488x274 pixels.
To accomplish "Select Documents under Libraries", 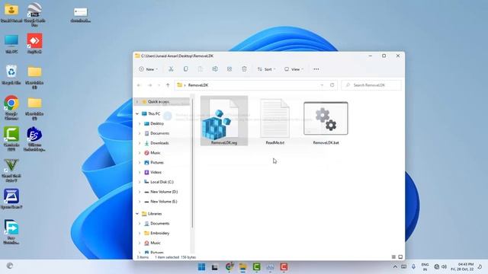I will coord(159,224).
